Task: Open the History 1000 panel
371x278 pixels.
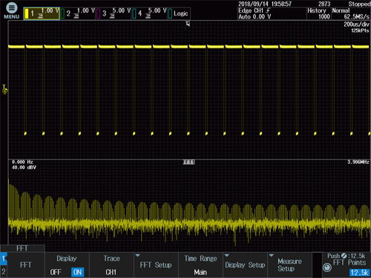Action: 318,13
